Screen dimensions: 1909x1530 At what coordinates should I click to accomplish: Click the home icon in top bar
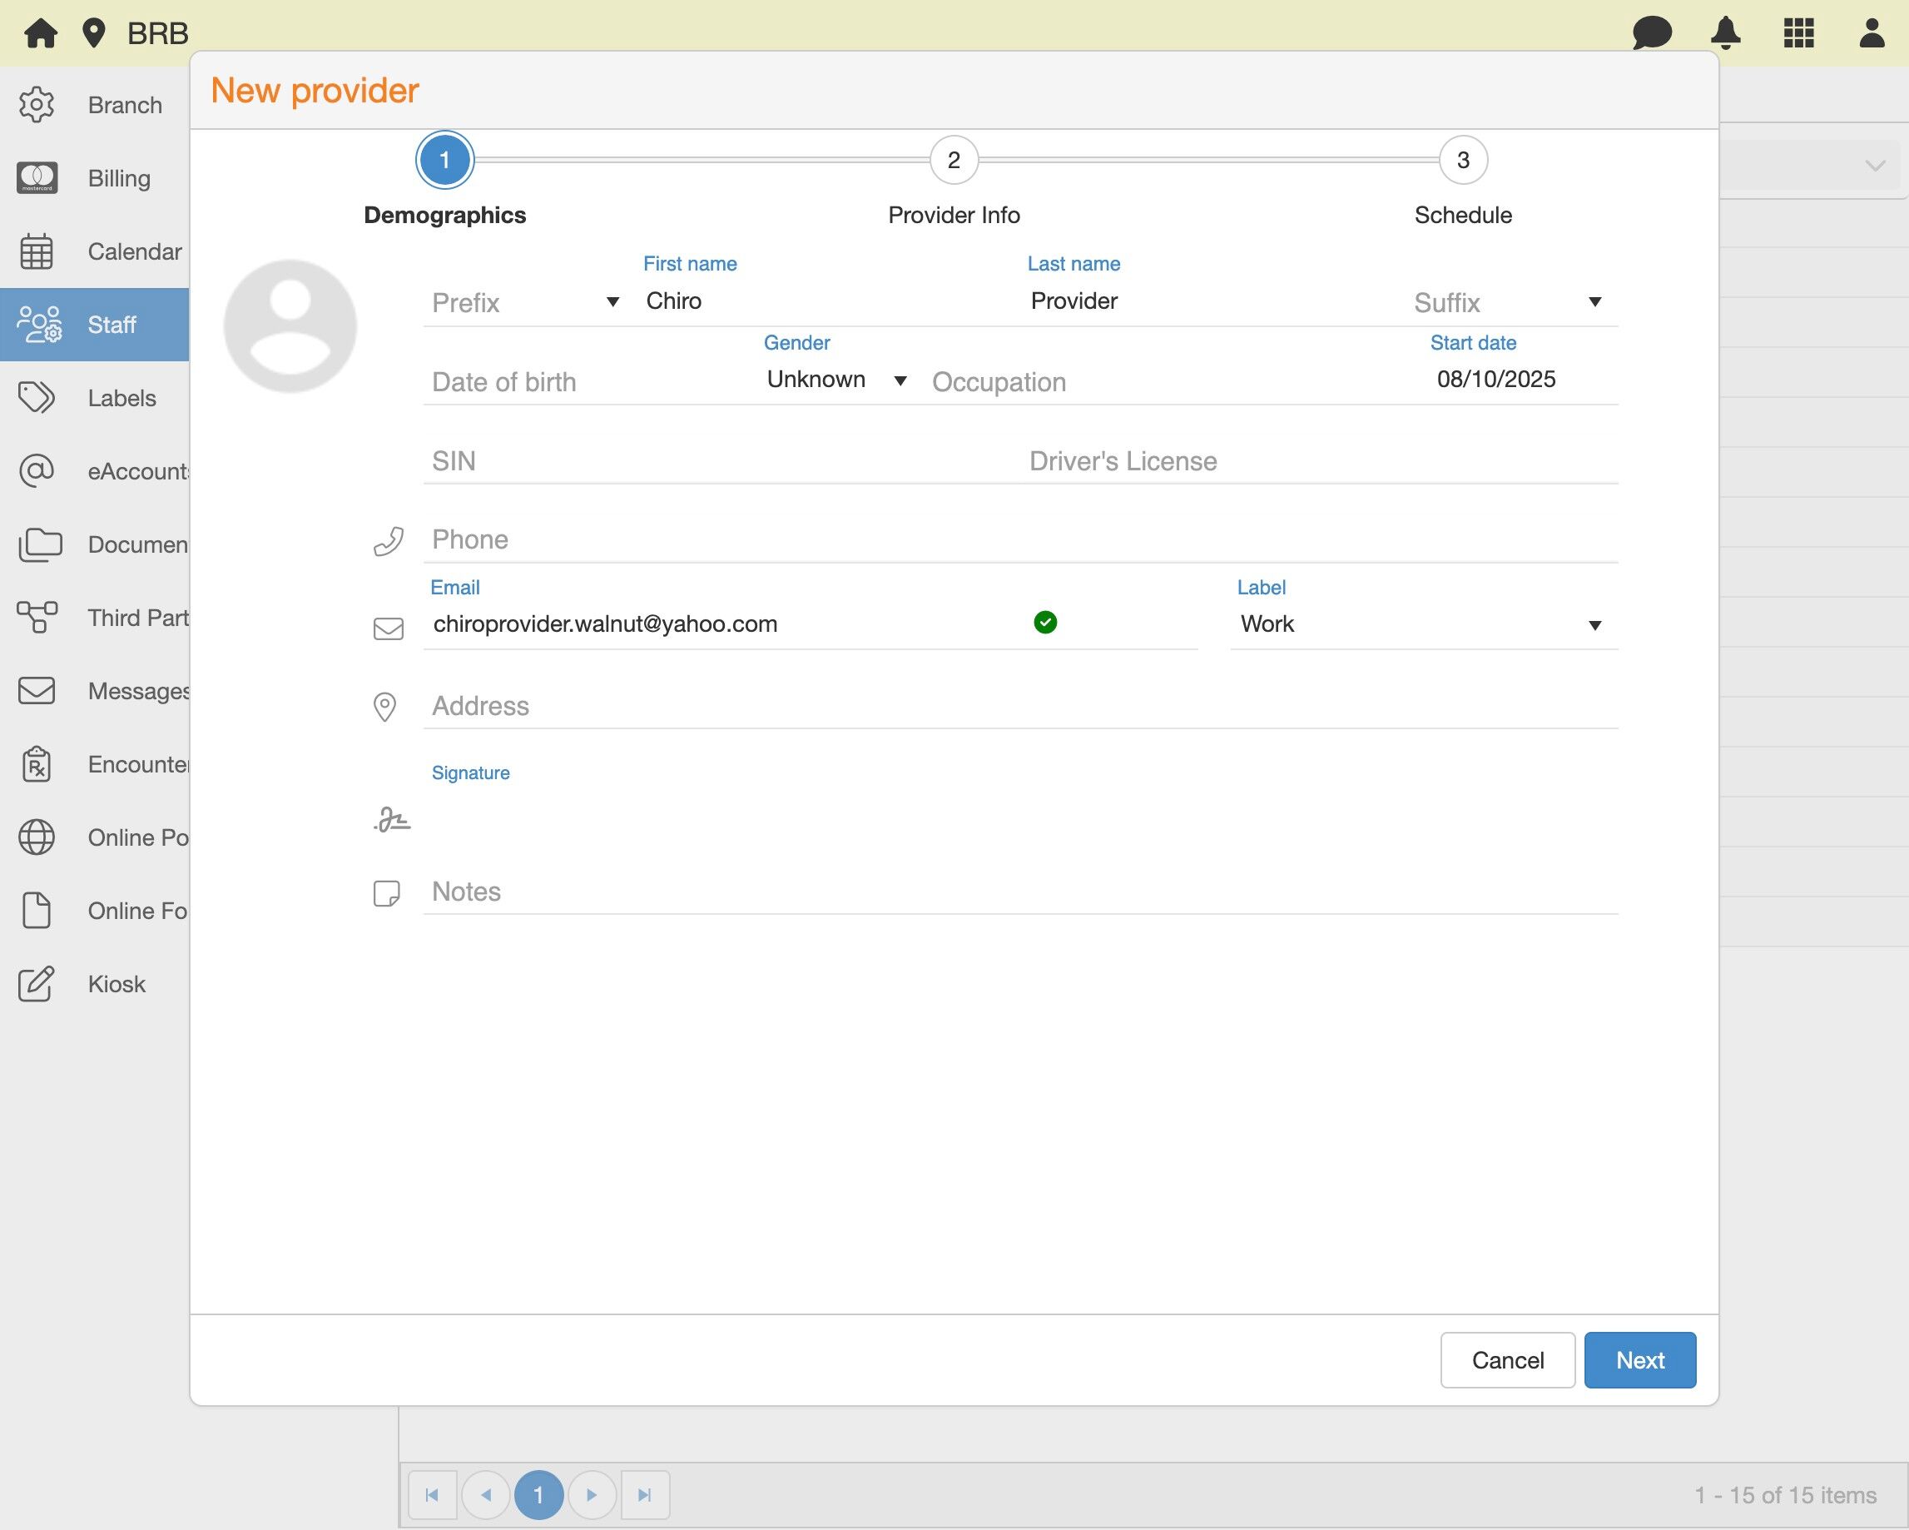click(41, 32)
